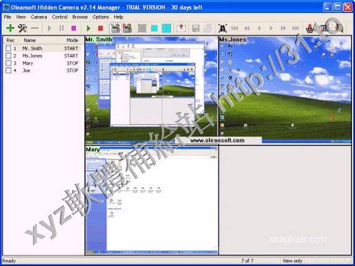This screenshot has width=355, height=266.
Task: Select the Mary camera view thumbnail
Action: [x=152, y=200]
